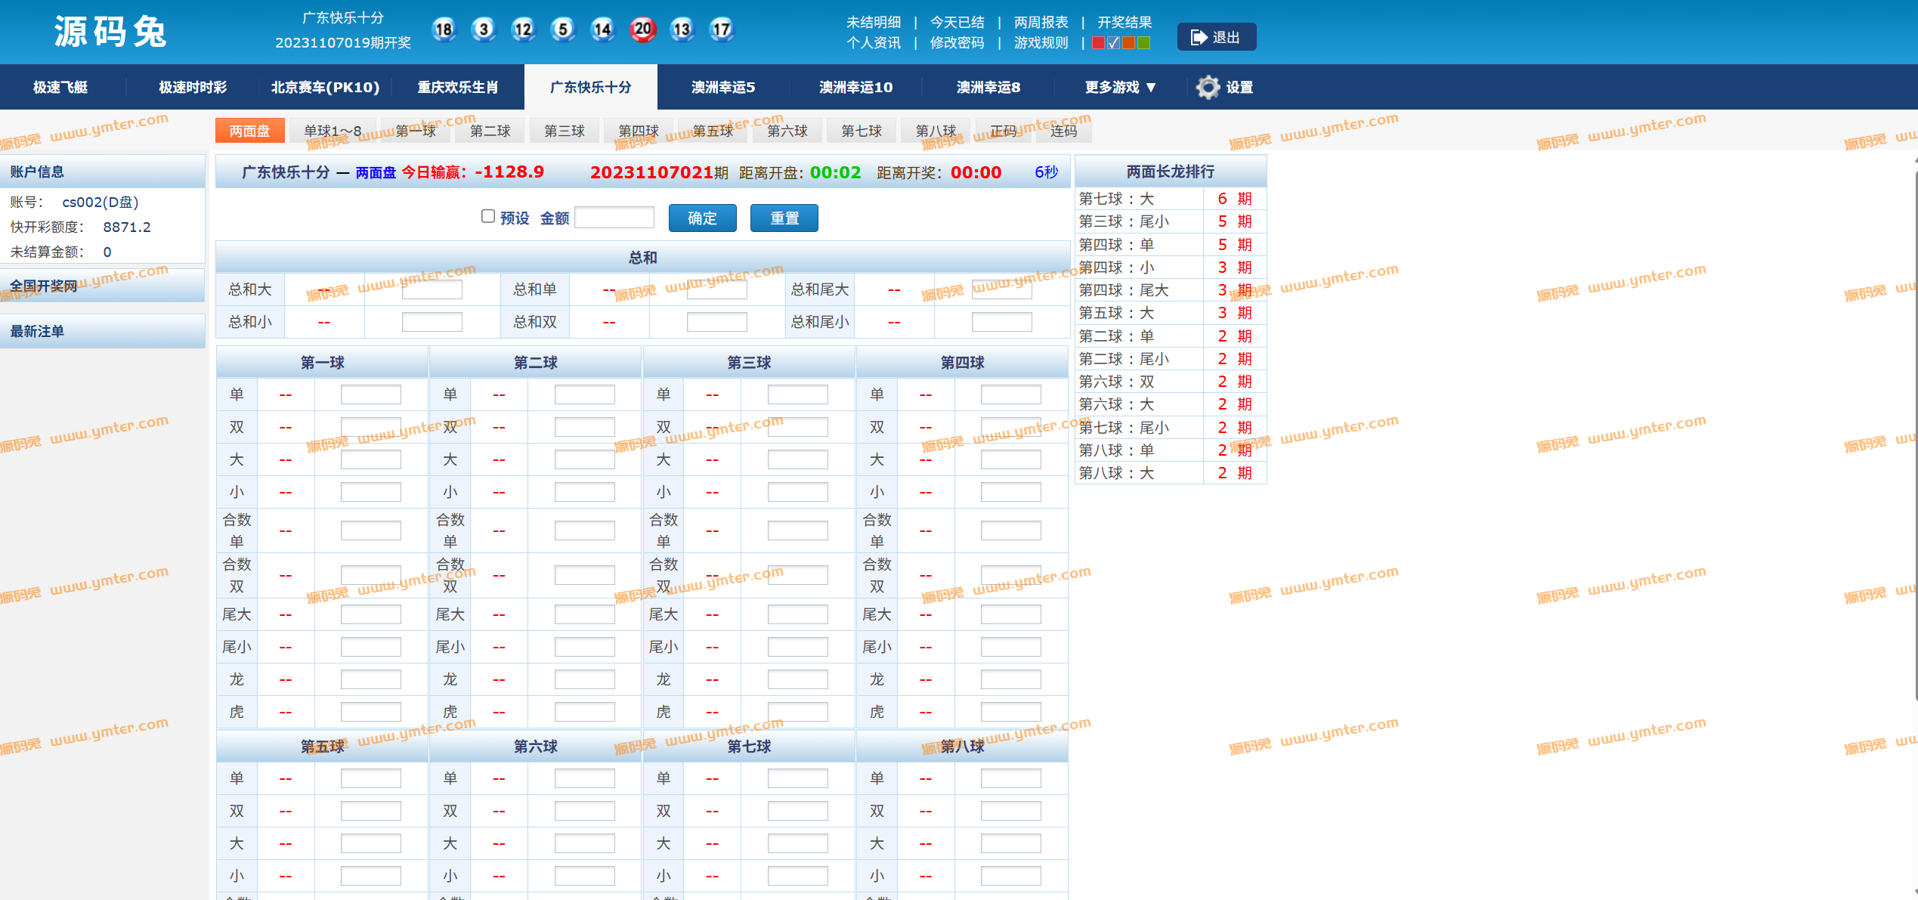The image size is (1918, 900).
Task: Pick the red theme color swatch
Action: click(1098, 43)
